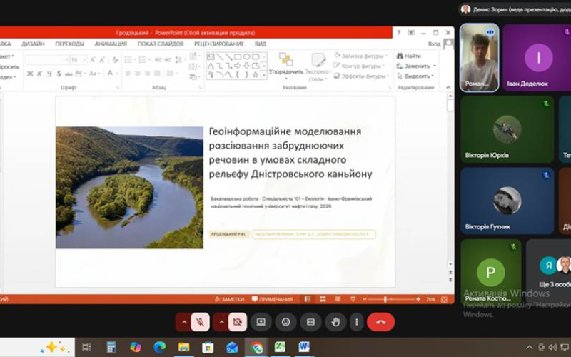
Task: Open microphone audio settings chevron
Action: (184, 322)
